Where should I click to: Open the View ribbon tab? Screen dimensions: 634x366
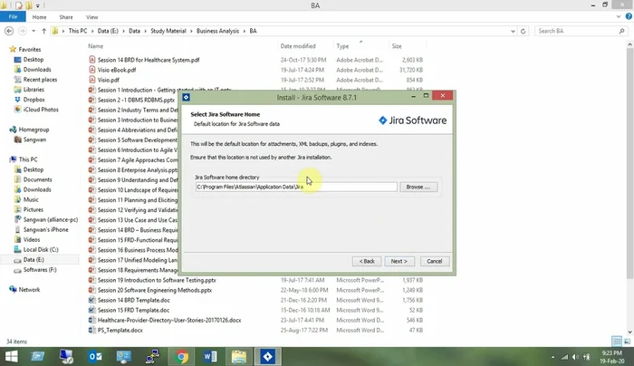coord(91,17)
